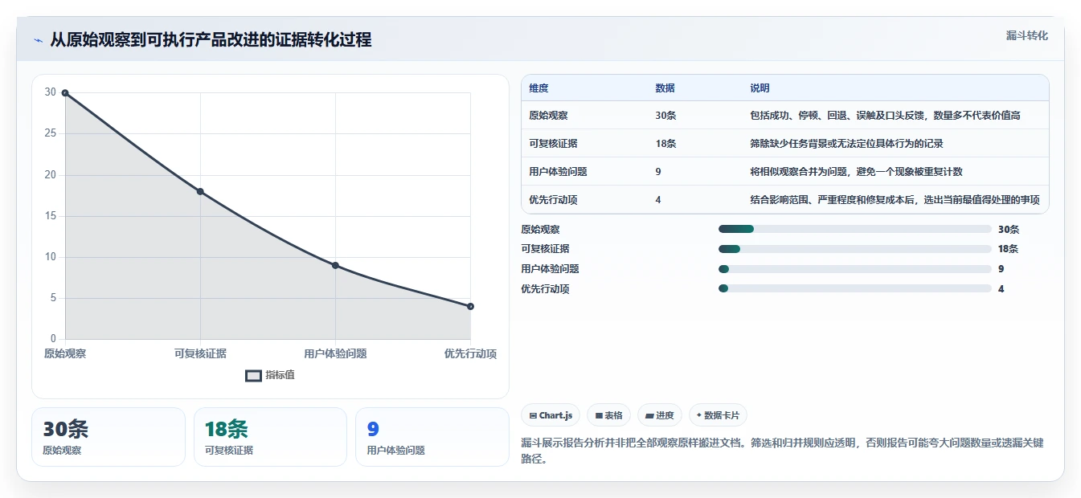This screenshot has height=498, width=1081.
Task: Click the title 从原始观察到可执行产品改进的证据转化过程
Action: pos(211,40)
